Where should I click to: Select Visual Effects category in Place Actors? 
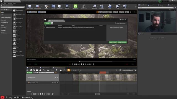click(4, 23)
